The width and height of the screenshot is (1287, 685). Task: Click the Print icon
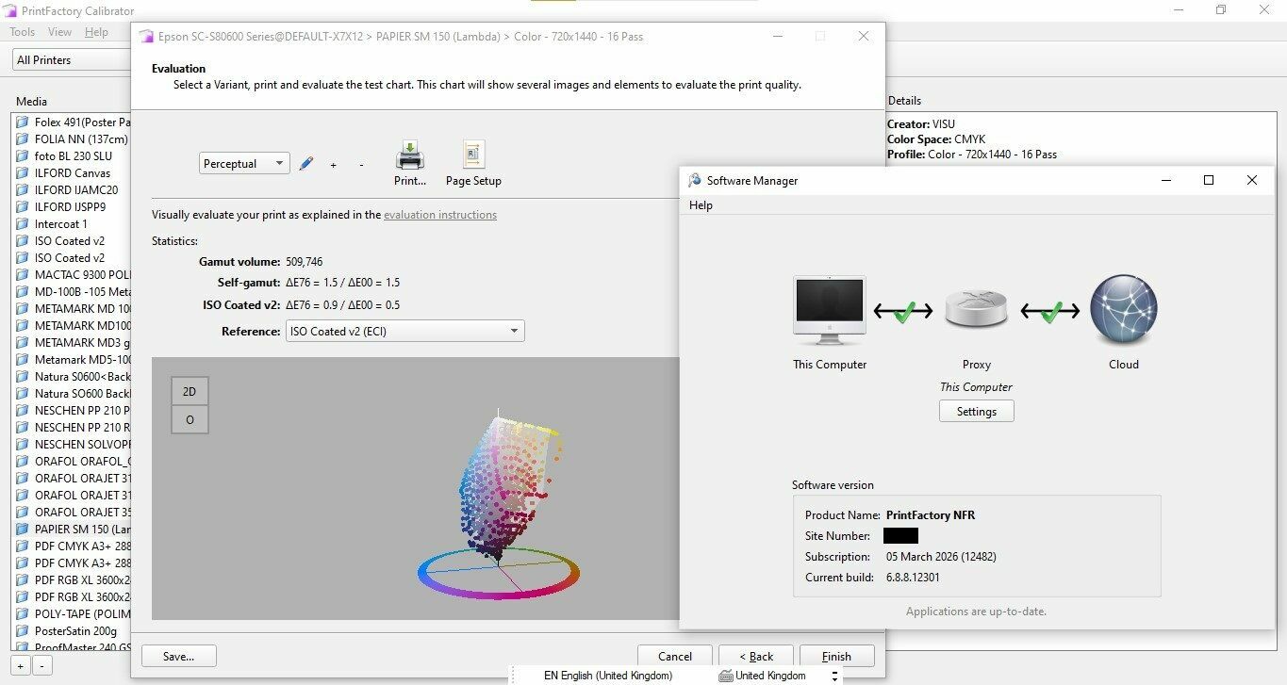410,155
